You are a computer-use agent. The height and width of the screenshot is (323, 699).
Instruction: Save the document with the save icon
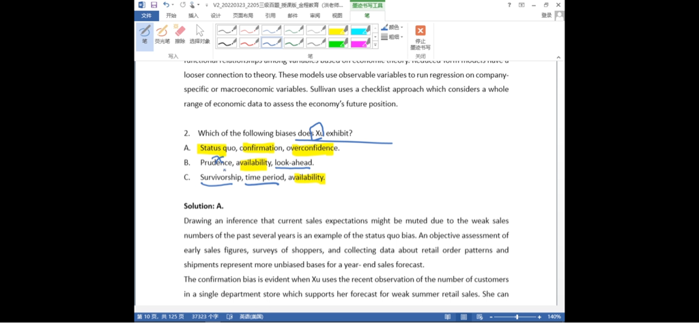154,5
